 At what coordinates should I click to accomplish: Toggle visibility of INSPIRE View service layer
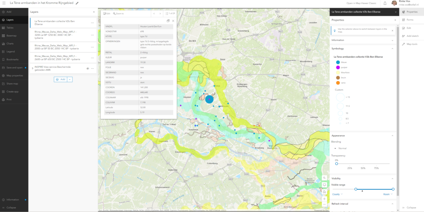87,69
